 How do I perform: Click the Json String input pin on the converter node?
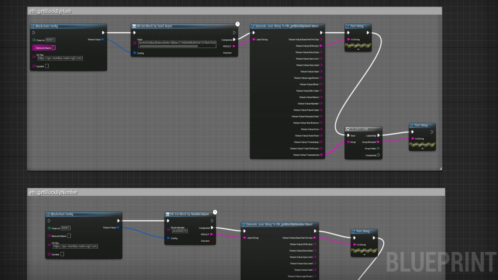tap(254, 39)
